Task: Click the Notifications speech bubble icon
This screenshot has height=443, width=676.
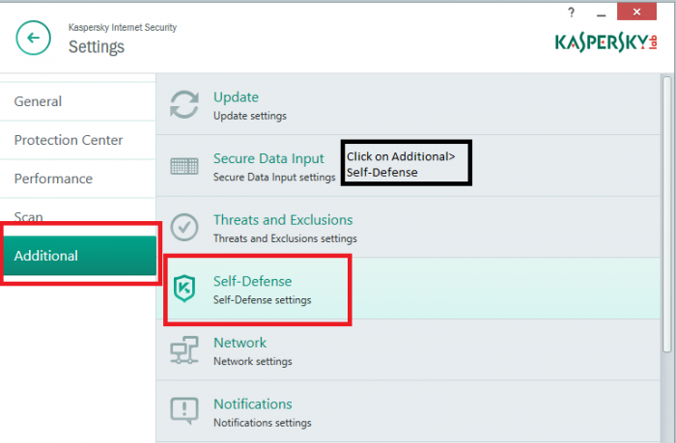Action: (183, 411)
